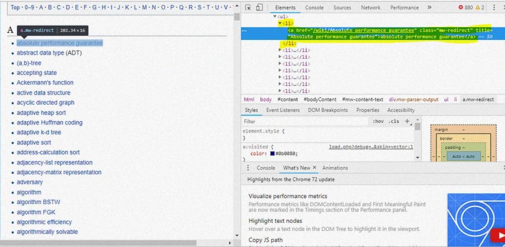Viewport: 505px width, 247px height.
Task: Click the Styles pane scrollbar down arrow
Action: click(418, 158)
